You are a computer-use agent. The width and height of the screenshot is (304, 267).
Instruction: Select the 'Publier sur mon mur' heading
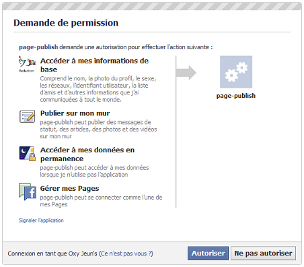[x=75, y=113]
